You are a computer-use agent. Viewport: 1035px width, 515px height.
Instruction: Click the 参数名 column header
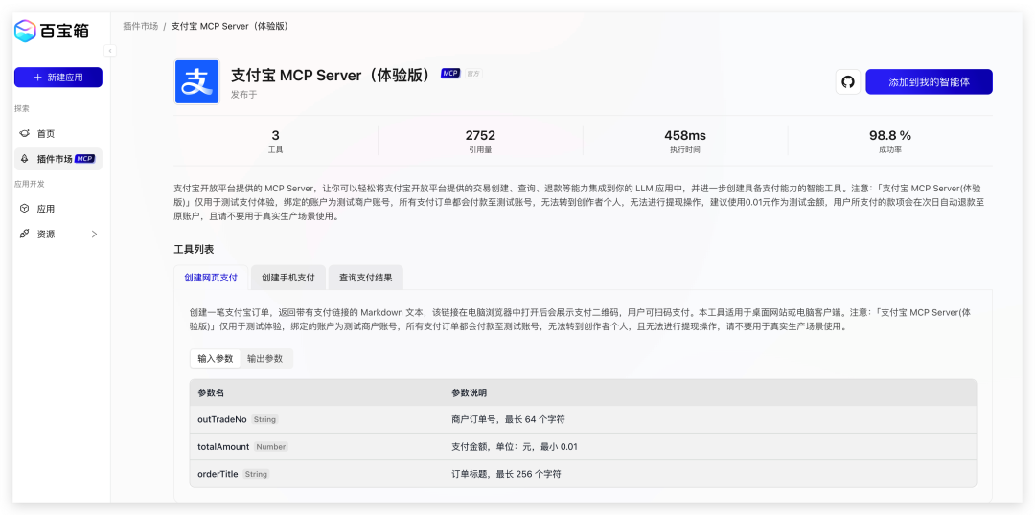211,393
